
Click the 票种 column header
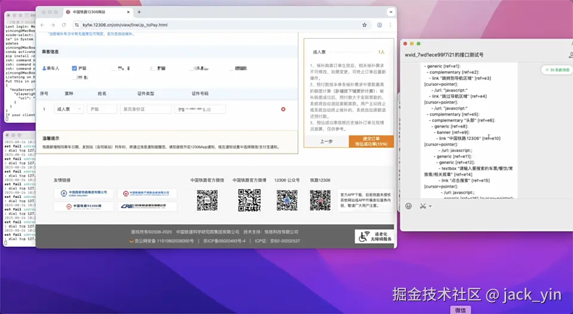point(69,94)
